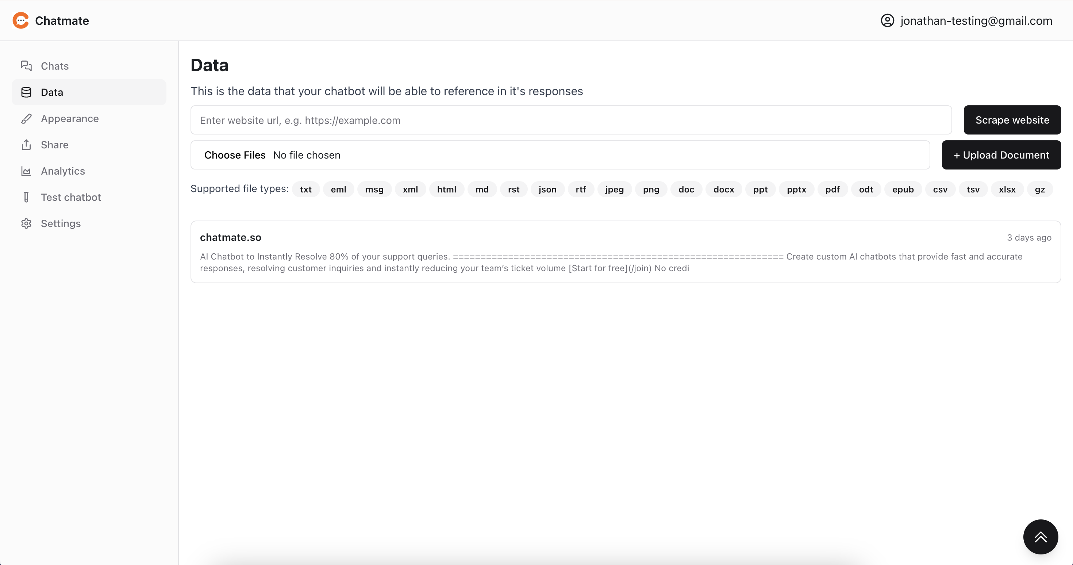Click the Settings gear icon
The width and height of the screenshot is (1073, 565).
(x=26, y=223)
